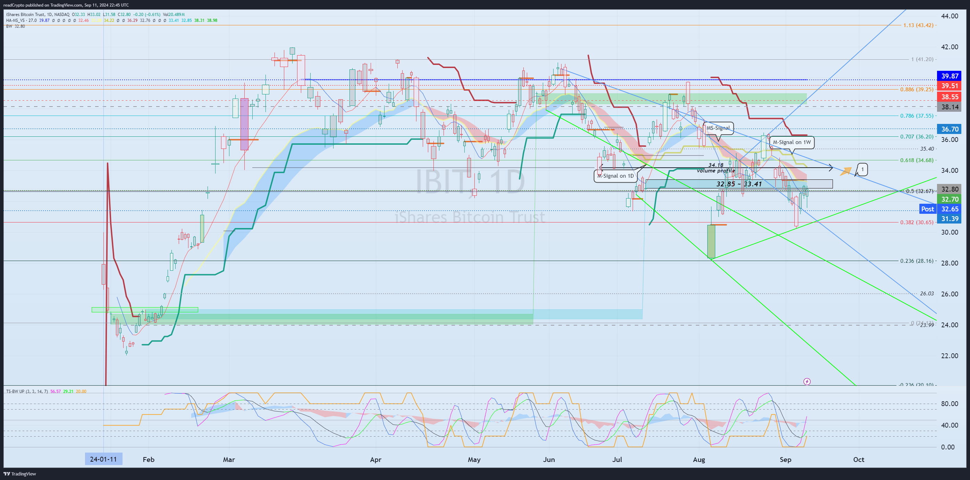Click the 0.707 (36.20) Fibonacci label
970x480 pixels.
coord(917,137)
